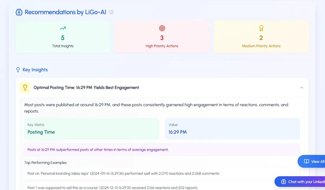The height and width of the screenshot is (190, 325).
Task: Click the brain icon beside Recommendations by LiGo-AI
Action: (x=19, y=12)
